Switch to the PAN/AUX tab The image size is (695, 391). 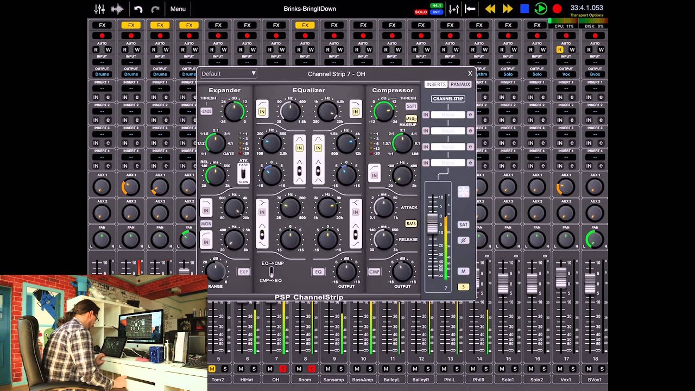[460, 85]
